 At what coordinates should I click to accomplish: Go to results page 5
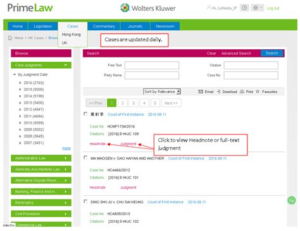point(155,103)
